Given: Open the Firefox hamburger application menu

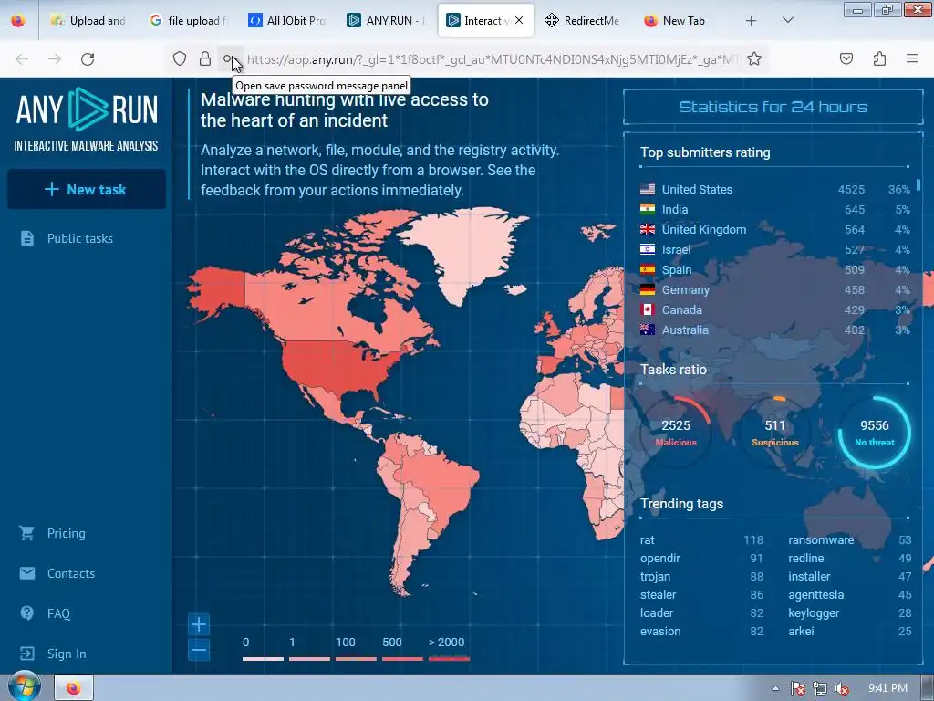Looking at the screenshot, I should (911, 58).
